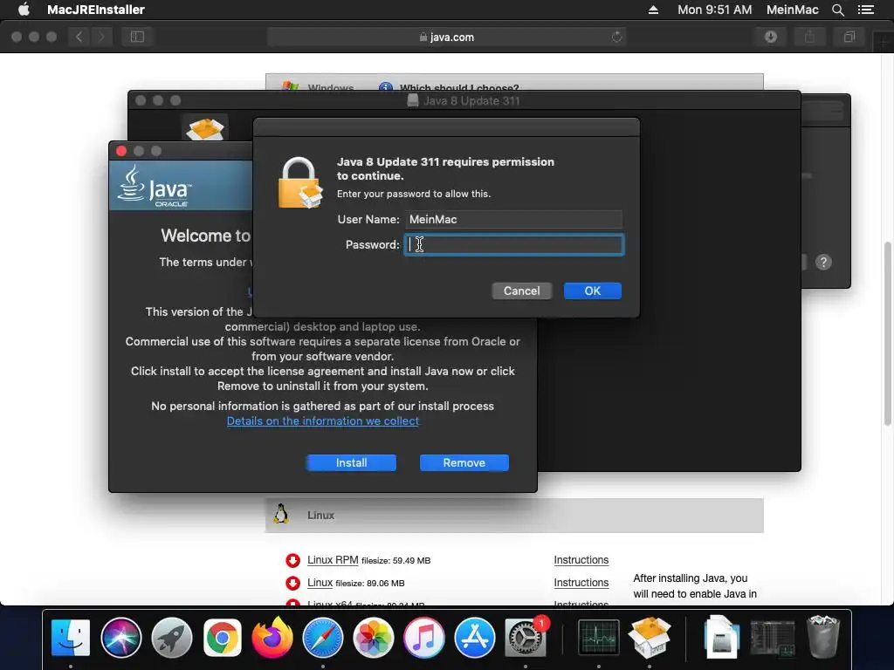Download Linux RPM file
Screen dimensions: 894x670
(333, 560)
